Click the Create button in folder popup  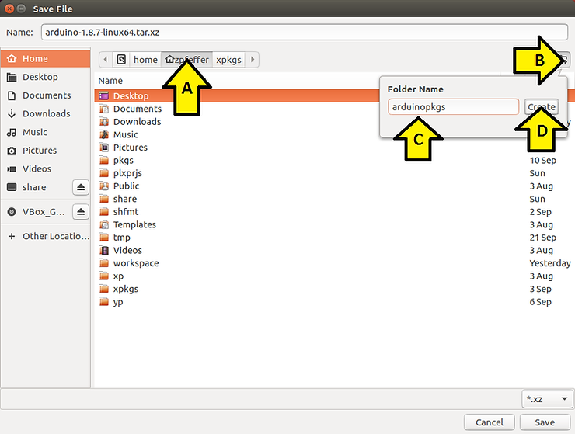541,107
